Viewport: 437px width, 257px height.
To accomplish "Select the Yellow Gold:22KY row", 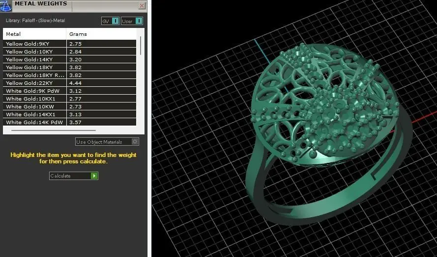I will [x=69, y=83].
